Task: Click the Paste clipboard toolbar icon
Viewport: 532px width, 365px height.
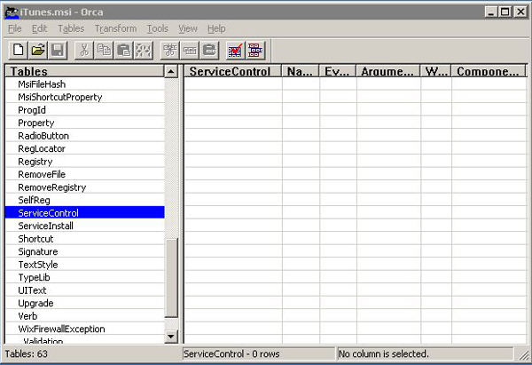Action: coord(123,50)
